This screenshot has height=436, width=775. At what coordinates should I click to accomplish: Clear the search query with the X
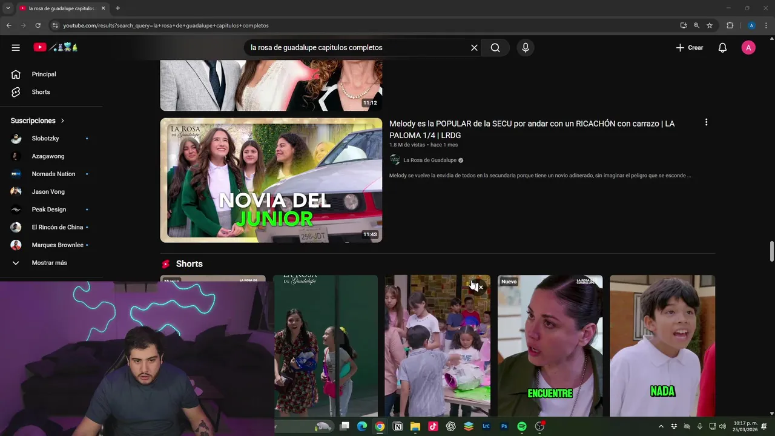click(474, 48)
